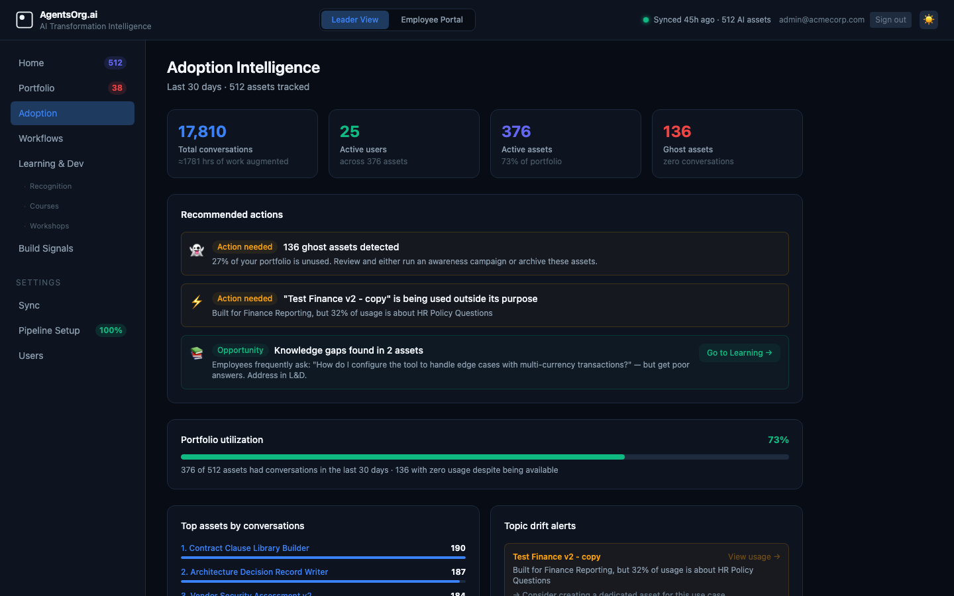Click the portfolio utilization progress bar
The image size is (954, 596).
tap(484, 456)
